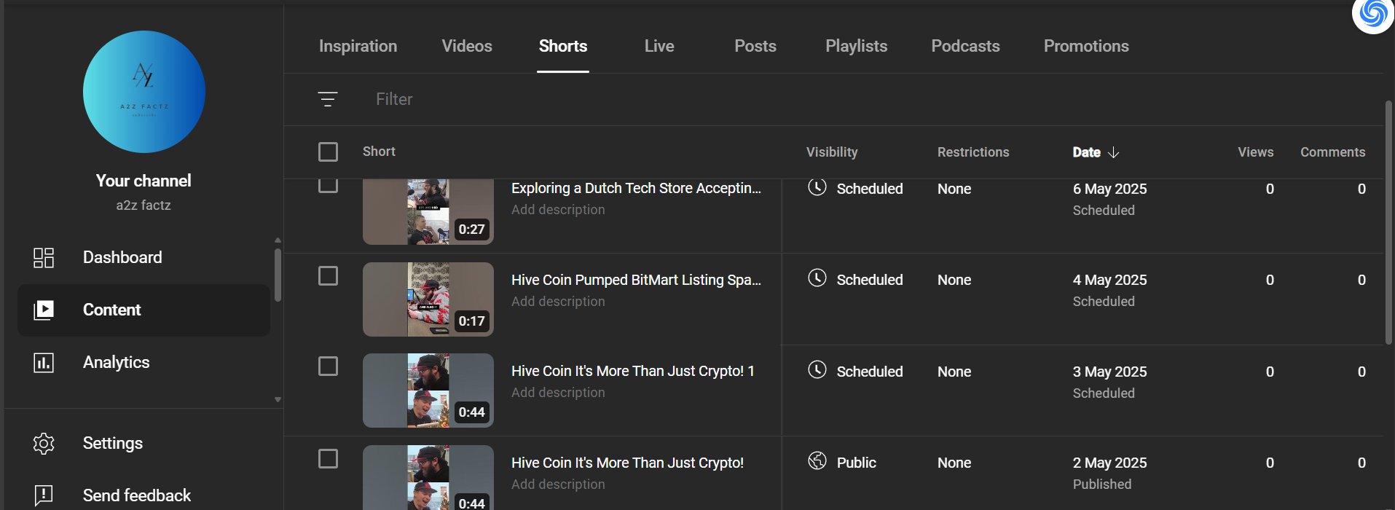Open the Live tab
This screenshot has width=1395, height=510.
(x=659, y=46)
